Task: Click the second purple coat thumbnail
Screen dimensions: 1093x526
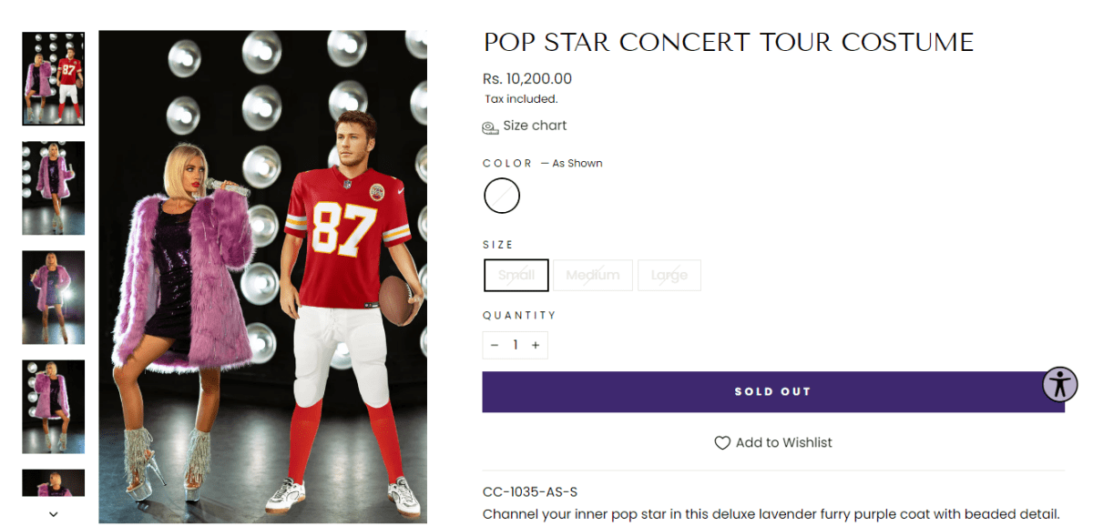Action: [53, 187]
